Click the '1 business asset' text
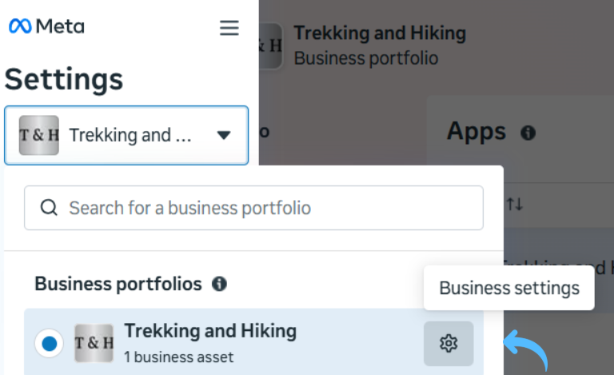This screenshot has width=614, height=375. click(178, 357)
